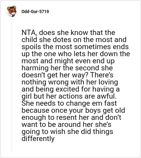Click the line "doesn't get her way? There's"

tap(67, 75)
